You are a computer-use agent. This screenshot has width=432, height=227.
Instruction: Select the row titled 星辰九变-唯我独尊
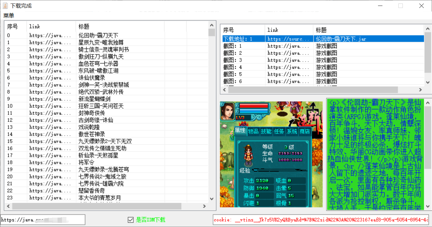(106, 43)
